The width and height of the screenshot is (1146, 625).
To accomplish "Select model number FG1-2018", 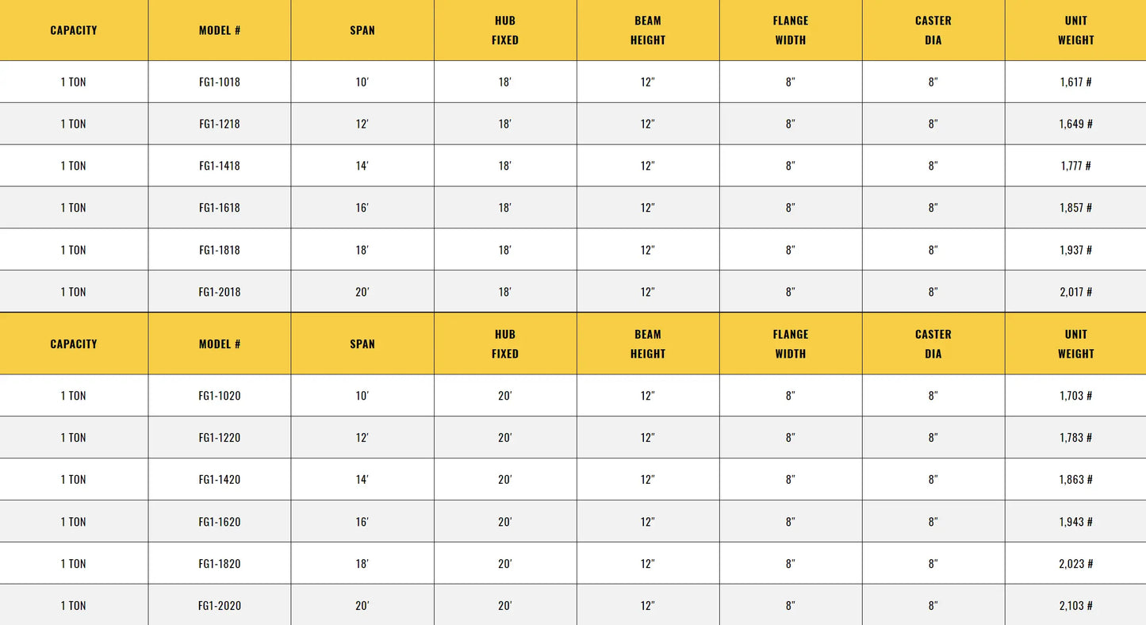I will (220, 292).
